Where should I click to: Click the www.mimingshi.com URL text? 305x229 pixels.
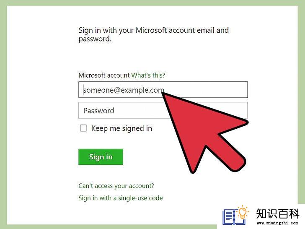pos(277,223)
